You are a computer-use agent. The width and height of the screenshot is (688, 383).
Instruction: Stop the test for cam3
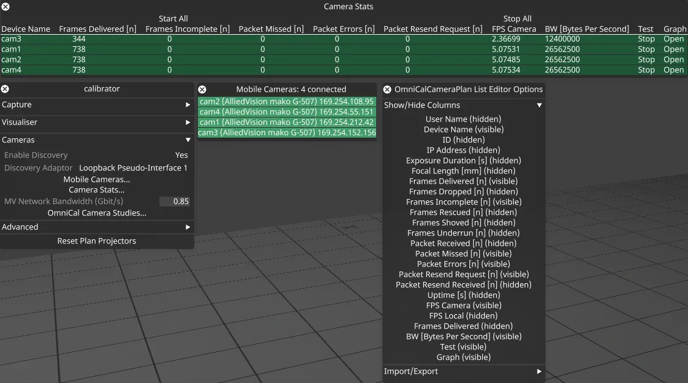point(646,39)
